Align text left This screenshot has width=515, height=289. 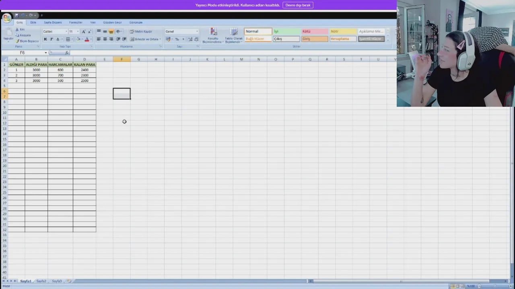tap(99, 39)
